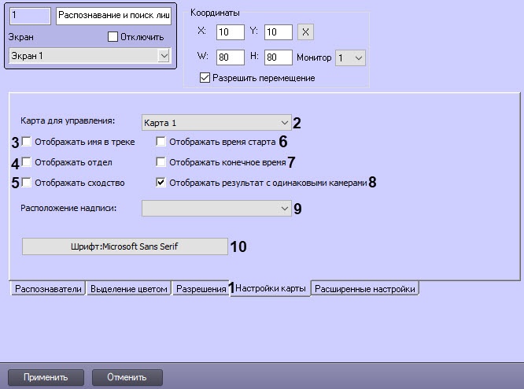The width and height of the screenshot is (524, 389).
Task: Enable 'Отображать имя в треке' checkbox
Action: 28,143
